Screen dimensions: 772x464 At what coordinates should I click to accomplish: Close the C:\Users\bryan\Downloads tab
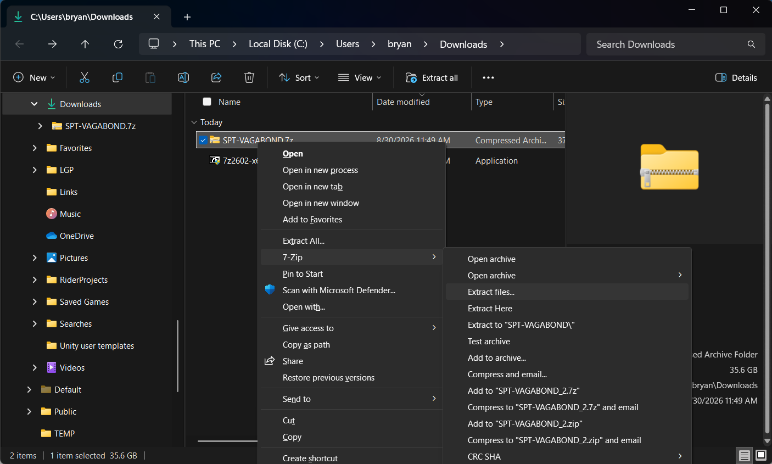[x=157, y=17]
